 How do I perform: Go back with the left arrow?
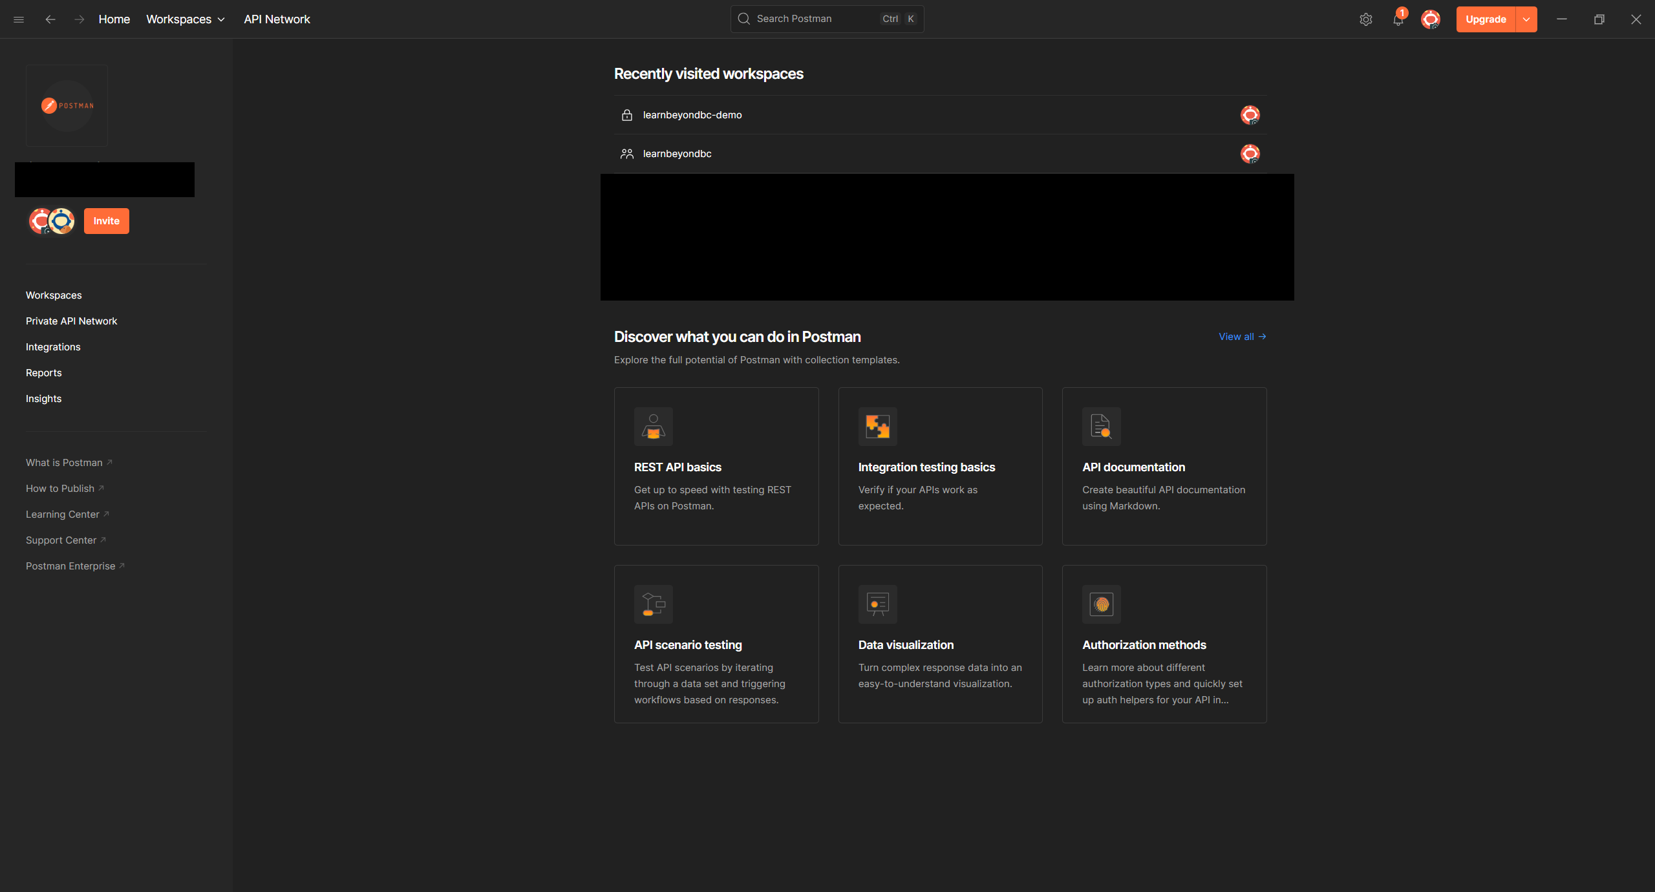click(x=50, y=19)
